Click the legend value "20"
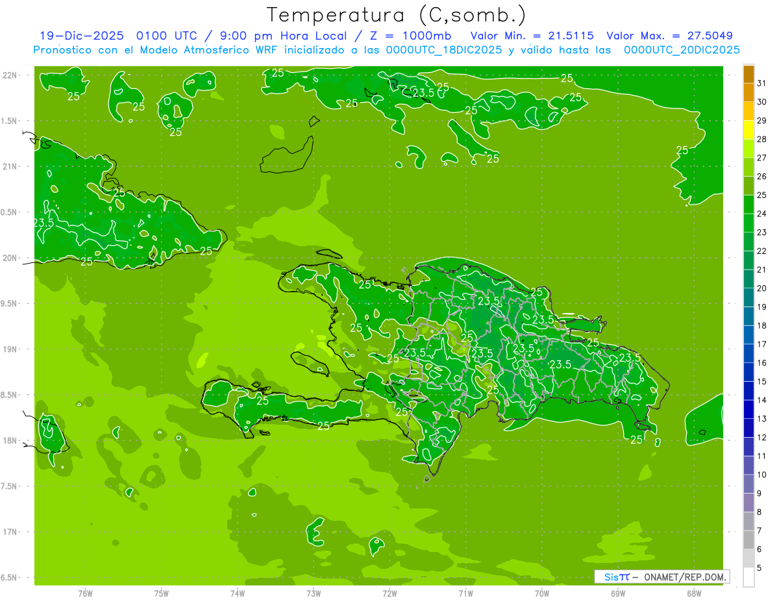 (x=761, y=288)
